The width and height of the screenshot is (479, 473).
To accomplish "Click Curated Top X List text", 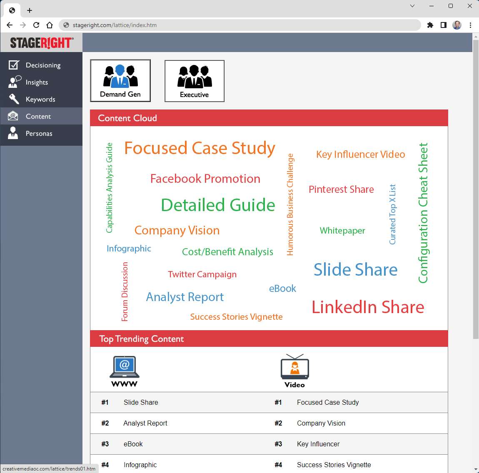I will pos(392,214).
